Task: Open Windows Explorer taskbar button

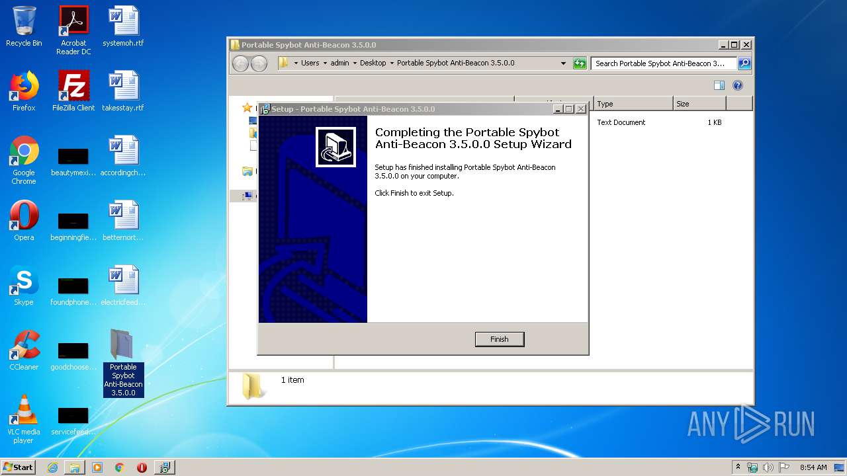Action: (75, 467)
